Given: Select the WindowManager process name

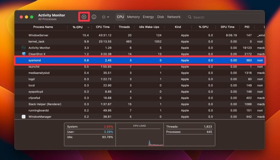Looking at the screenshot, I should coord(40,117).
